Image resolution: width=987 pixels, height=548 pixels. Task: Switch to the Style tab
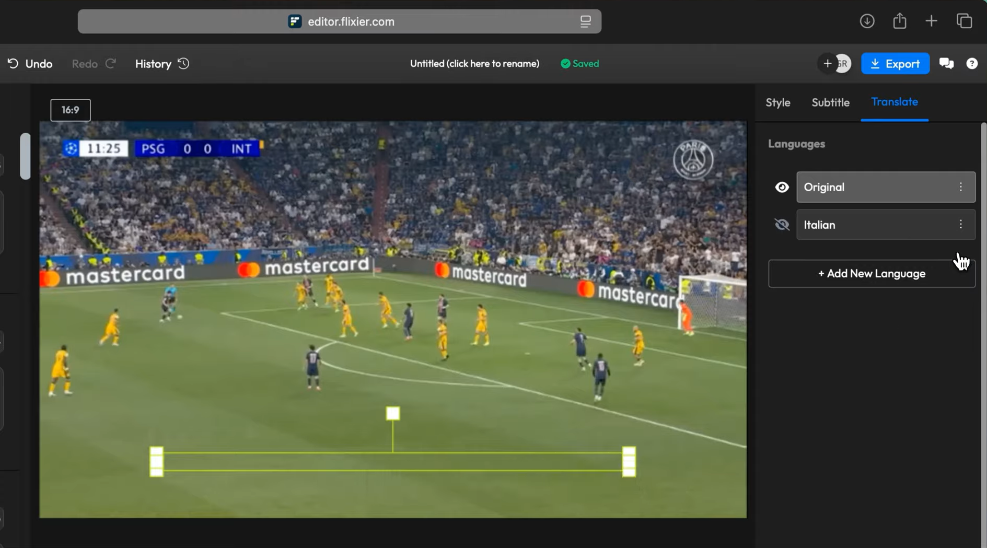click(777, 102)
